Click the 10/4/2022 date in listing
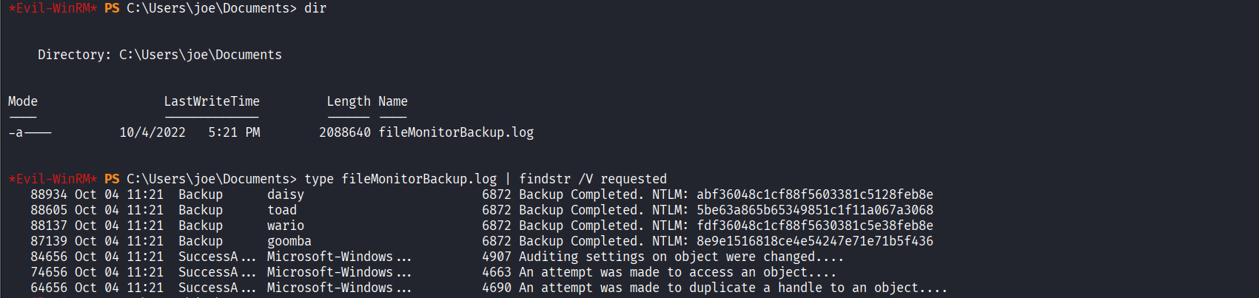Viewport: 1259px width, 298px height. (x=152, y=132)
